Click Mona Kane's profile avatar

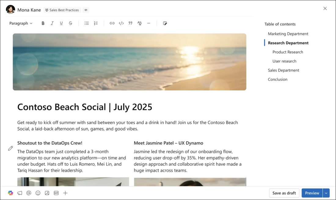(x=10, y=9)
